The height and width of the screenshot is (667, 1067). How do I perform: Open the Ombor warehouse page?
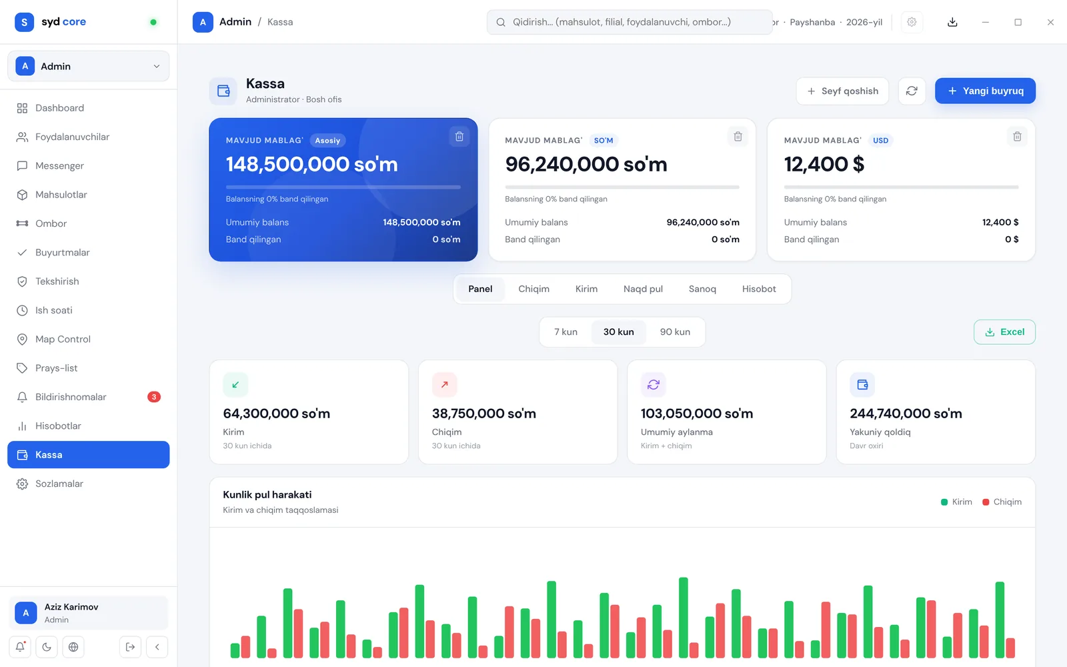tap(88, 223)
